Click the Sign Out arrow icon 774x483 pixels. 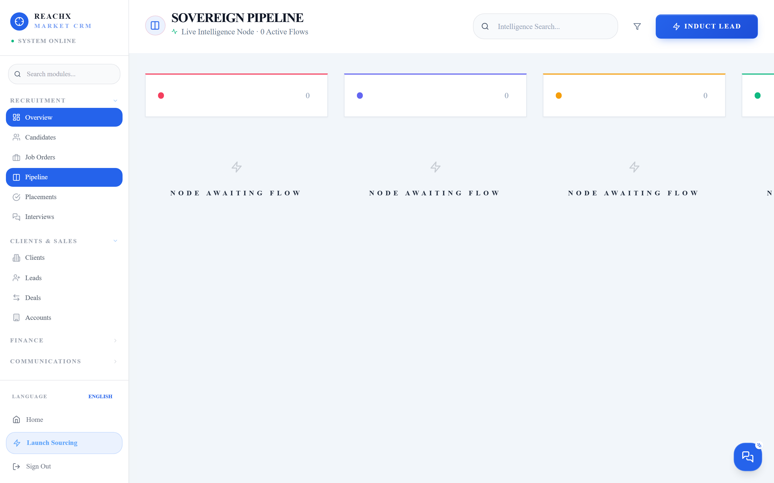tap(16, 467)
